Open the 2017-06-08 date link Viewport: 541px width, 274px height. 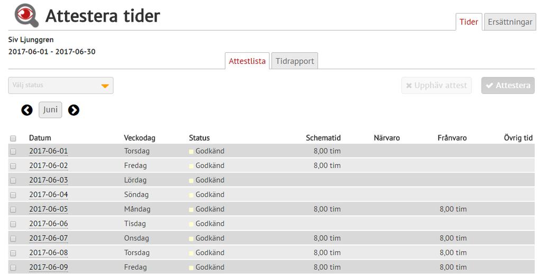(48, 252)
